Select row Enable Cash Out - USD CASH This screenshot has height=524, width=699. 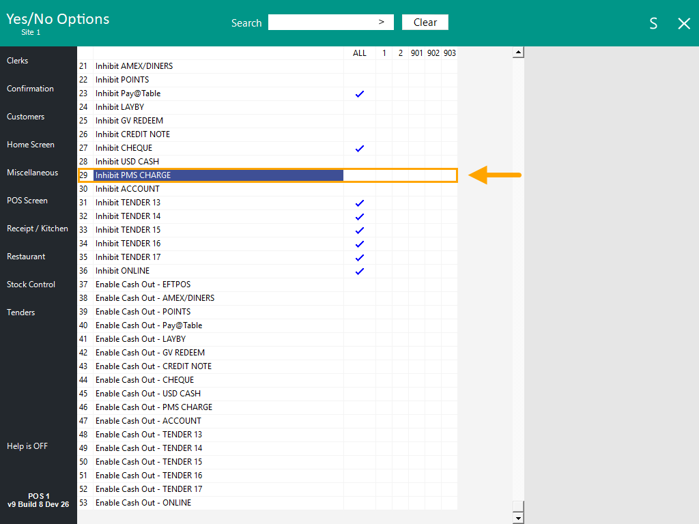268,394
